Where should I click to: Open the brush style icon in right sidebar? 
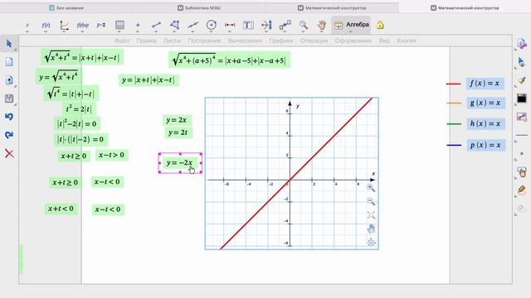point(522,80)
